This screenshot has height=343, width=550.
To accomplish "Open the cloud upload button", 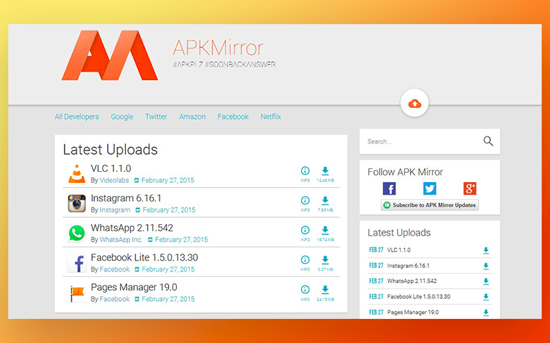I will pos(415,103).
